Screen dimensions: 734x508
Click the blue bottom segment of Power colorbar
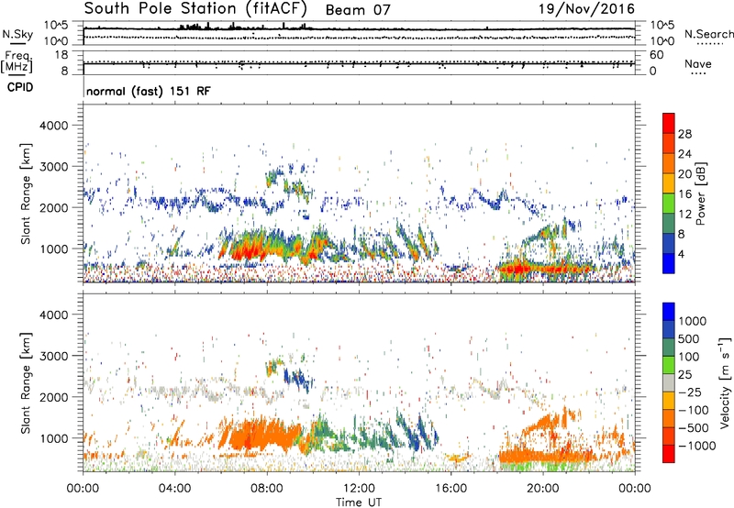click(x=669, y=264)
